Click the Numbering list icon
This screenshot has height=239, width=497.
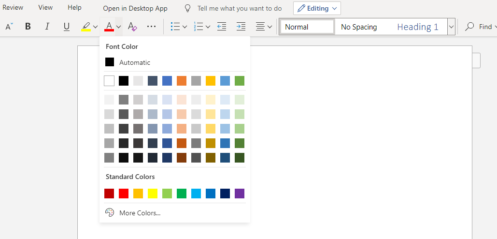199,27
